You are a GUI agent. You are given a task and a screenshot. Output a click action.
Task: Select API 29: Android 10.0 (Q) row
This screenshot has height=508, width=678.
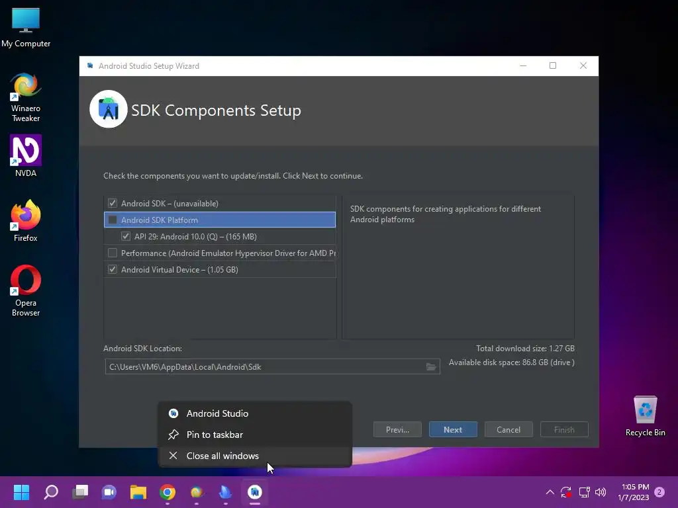coord(220,236)
